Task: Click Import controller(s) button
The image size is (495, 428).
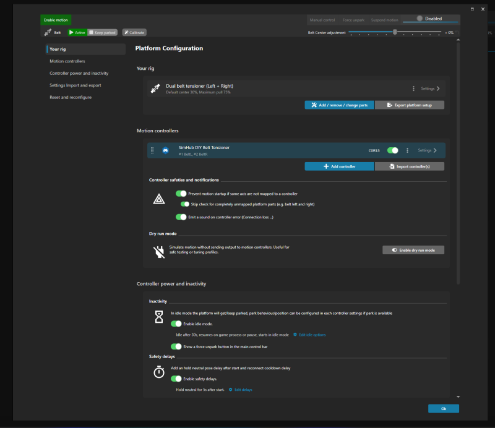Action: pos(410,166)
